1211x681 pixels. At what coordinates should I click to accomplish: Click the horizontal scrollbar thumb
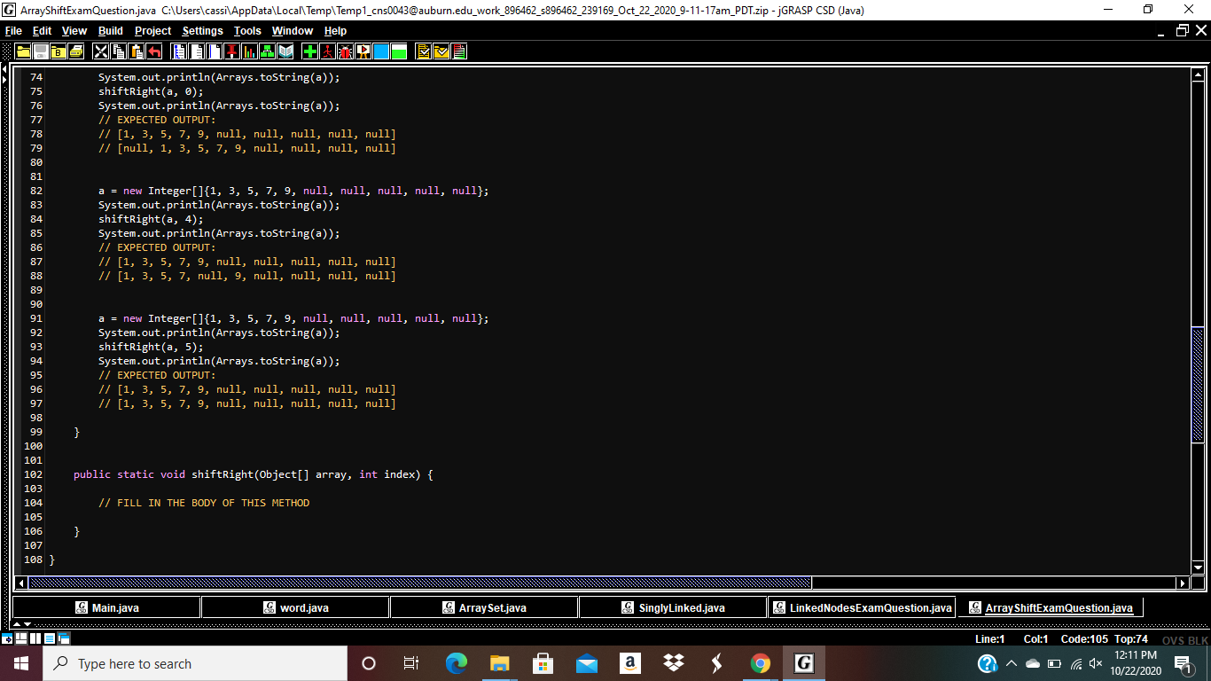[x=420, y=583]
